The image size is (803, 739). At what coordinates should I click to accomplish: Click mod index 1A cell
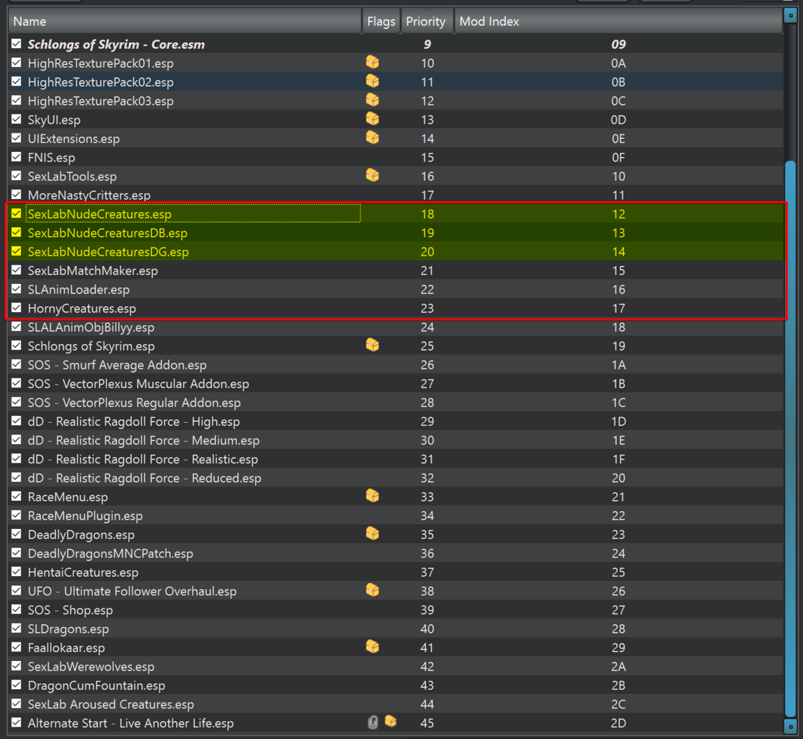click(618, 365)
